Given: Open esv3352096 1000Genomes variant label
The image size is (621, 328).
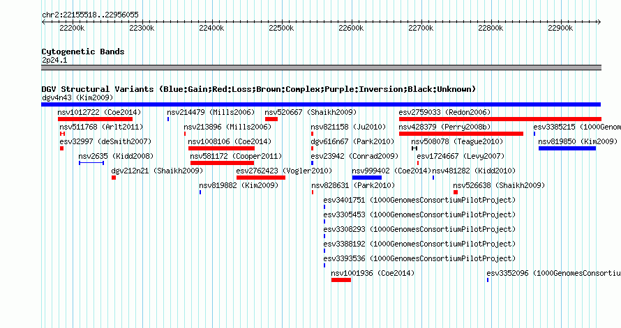Looking at the screenshot, I should coord(553,273).
